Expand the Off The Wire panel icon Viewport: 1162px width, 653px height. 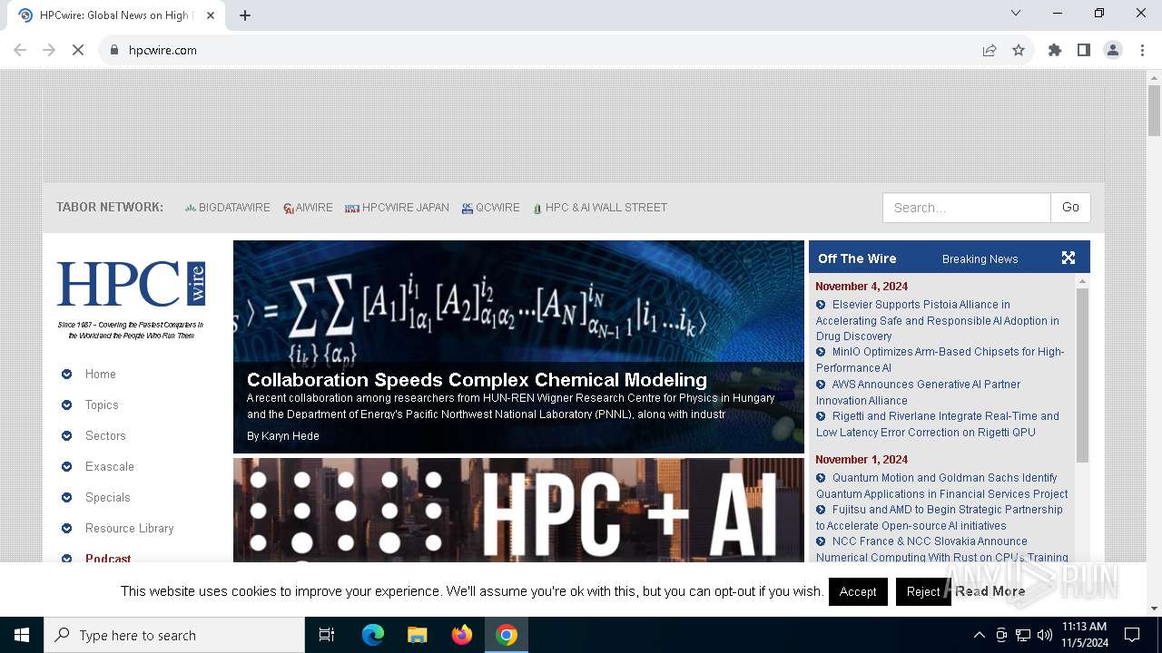click(1068, 258)
